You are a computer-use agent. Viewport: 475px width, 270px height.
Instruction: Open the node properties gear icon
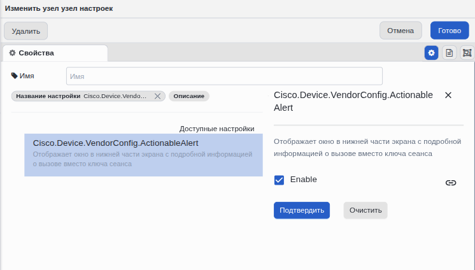pyautogui.click(x=431, y=53)
